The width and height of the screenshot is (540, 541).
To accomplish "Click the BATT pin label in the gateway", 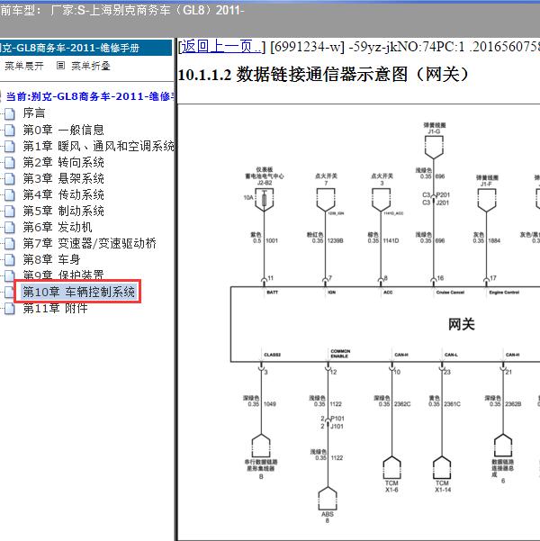I will pyautogui.click(x=272, y=293).
